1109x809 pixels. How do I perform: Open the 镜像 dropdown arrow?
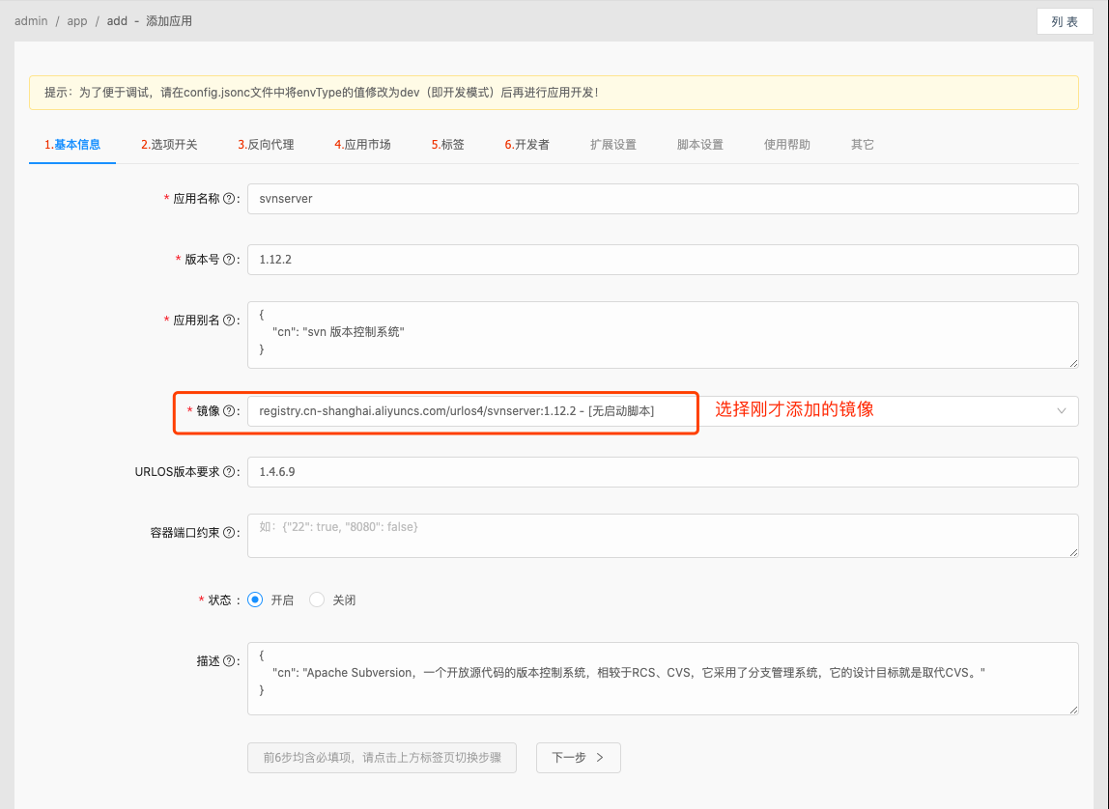click(x=1061, y=411)
